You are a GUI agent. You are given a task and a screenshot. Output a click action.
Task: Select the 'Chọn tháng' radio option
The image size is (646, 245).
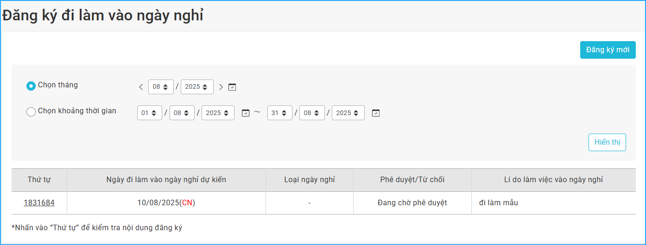tap(31, 86)
